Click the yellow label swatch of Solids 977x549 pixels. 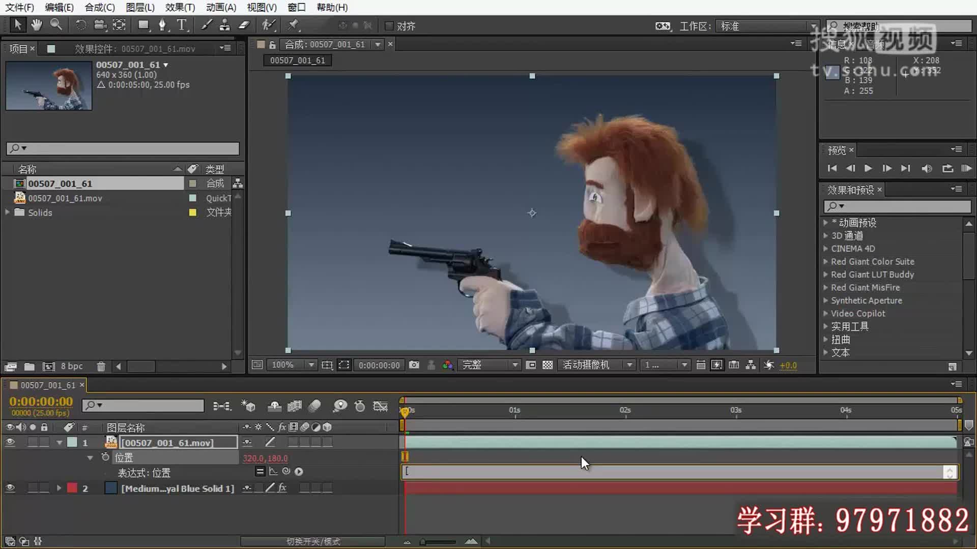192,212
